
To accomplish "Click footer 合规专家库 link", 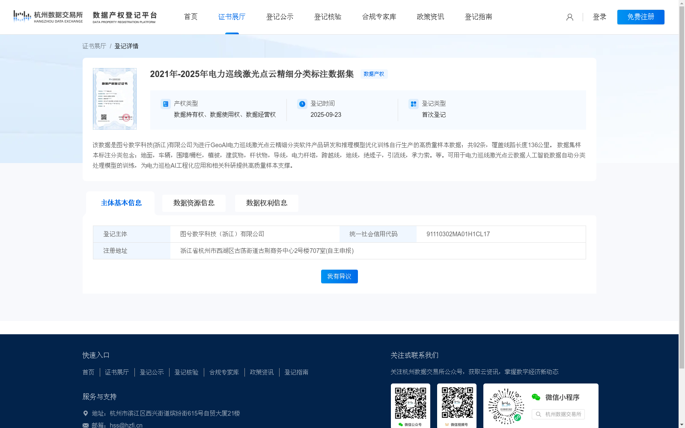I will [224, 372].
